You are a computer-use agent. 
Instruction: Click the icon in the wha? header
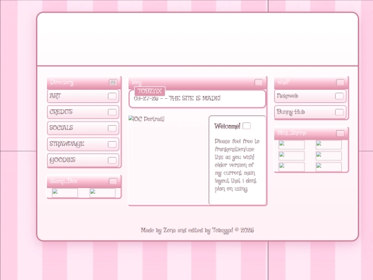click(340, 82)
